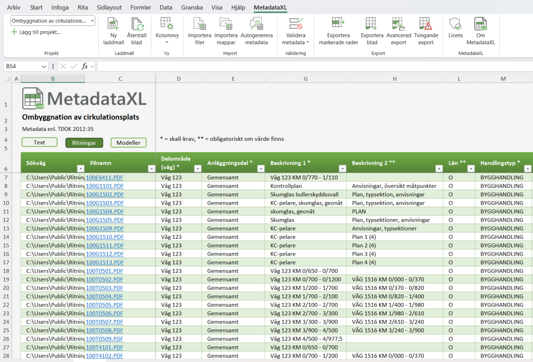Switch to the Text view button
533x362 pixels.
40,142
